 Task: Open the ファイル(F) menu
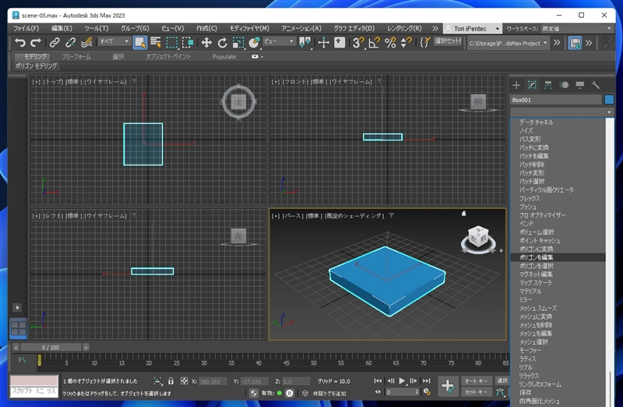(x=26, y=28)
